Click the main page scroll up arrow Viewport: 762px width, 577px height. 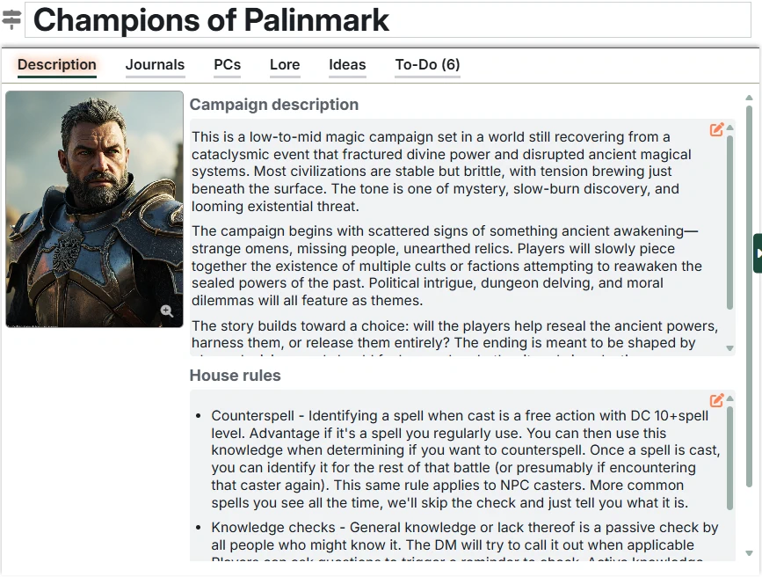(749, 98)
